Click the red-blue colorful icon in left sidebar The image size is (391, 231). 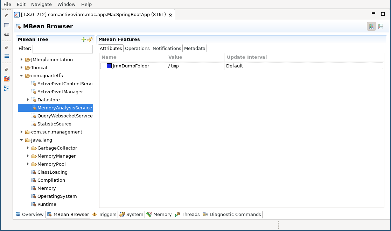(7, 79)
